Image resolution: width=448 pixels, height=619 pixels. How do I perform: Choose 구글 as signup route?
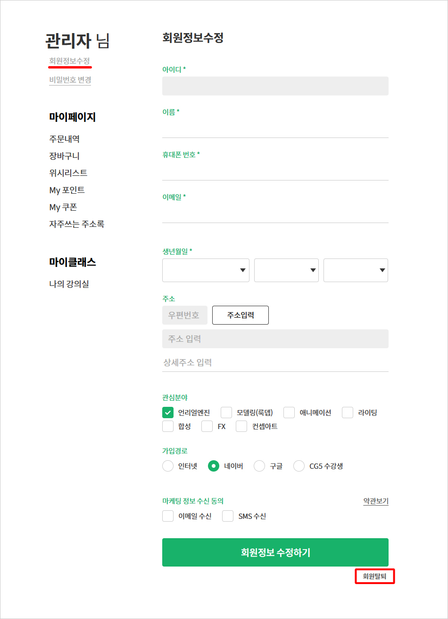tap(259, 466)
